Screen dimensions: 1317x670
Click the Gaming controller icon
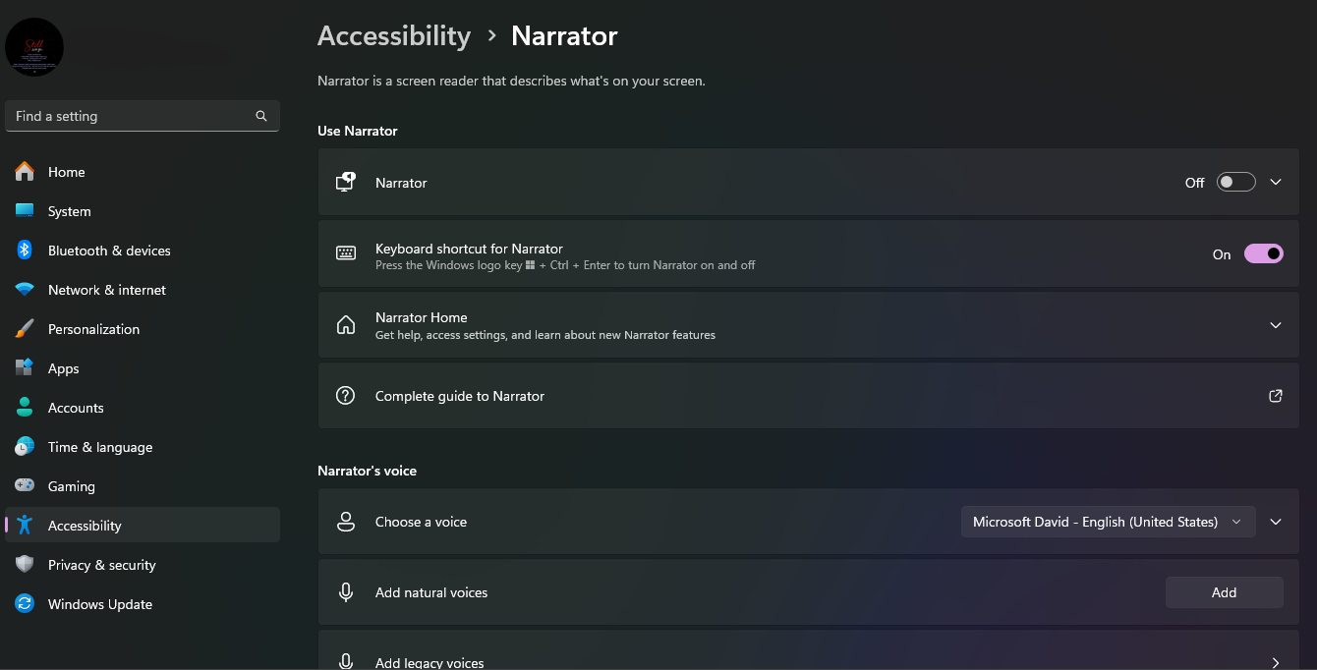click(25, 486)
